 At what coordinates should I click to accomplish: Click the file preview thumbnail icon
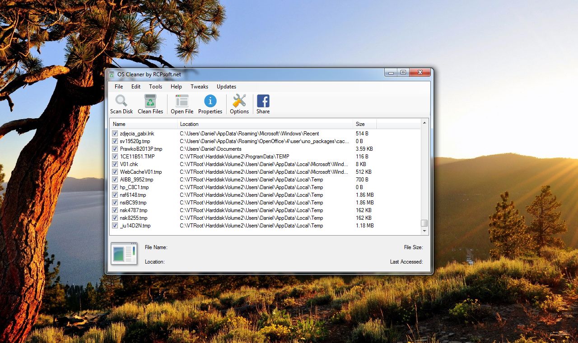click(124, 254)
